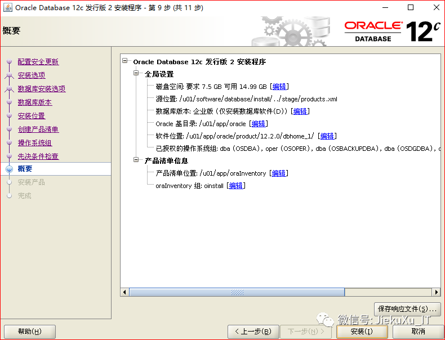
Task: Select the oraInventory 组: oinstall text
Action: (x=190, y=186)
